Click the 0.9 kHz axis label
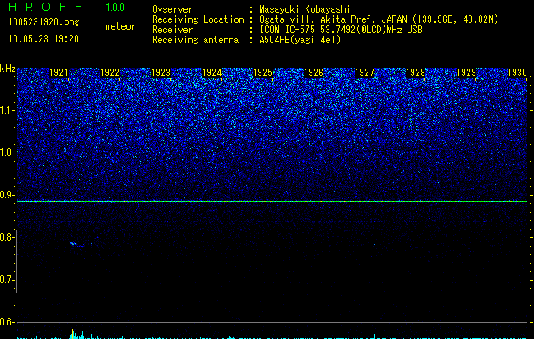 click(7, 195)
